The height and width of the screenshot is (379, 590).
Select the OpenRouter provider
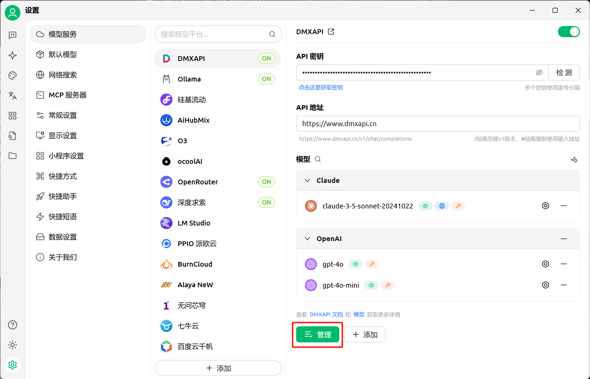click(218, 182)
